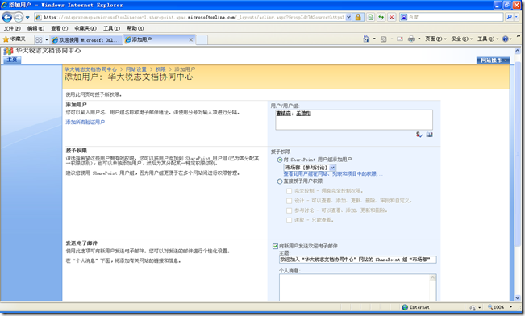Click the RSS feeds toolbar icon

383,39
